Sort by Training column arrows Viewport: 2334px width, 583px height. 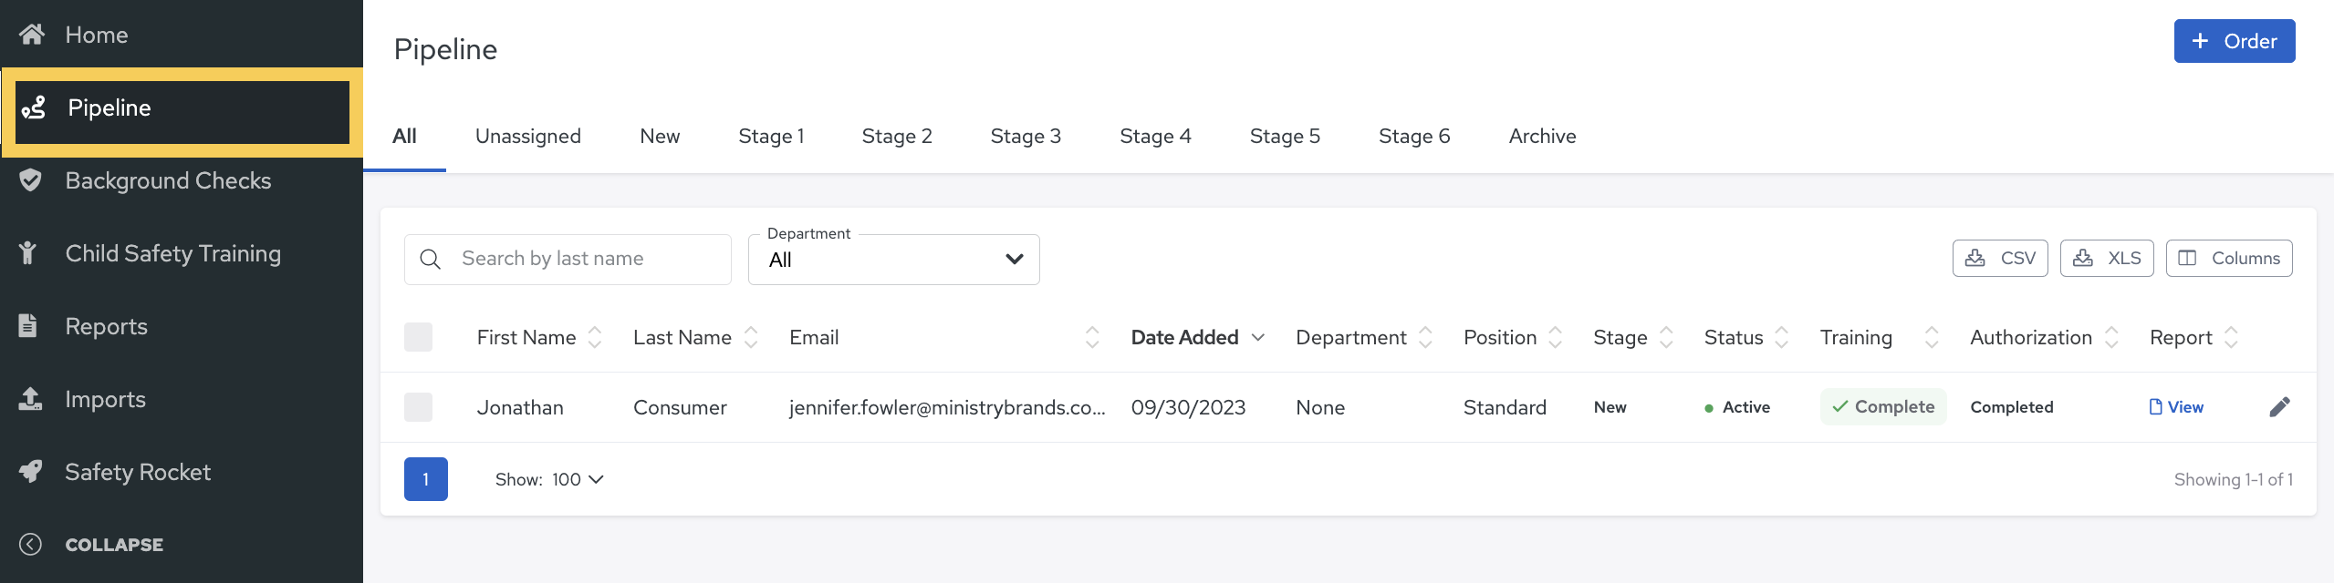[1932, 338]
